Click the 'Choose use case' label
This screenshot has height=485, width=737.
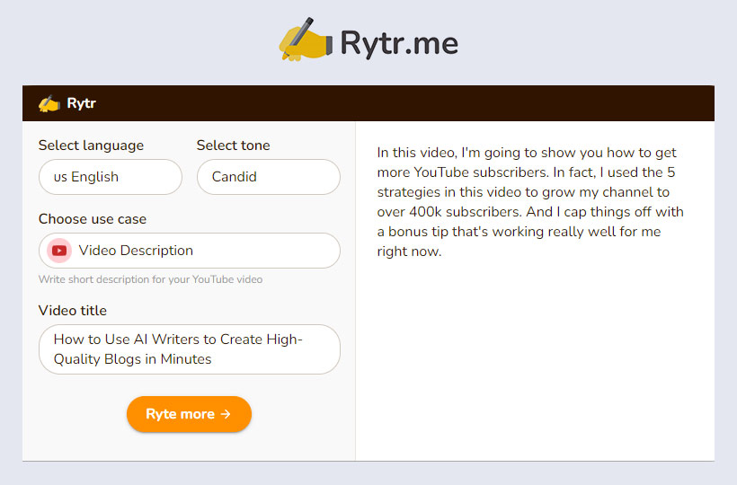pos(93,219)
